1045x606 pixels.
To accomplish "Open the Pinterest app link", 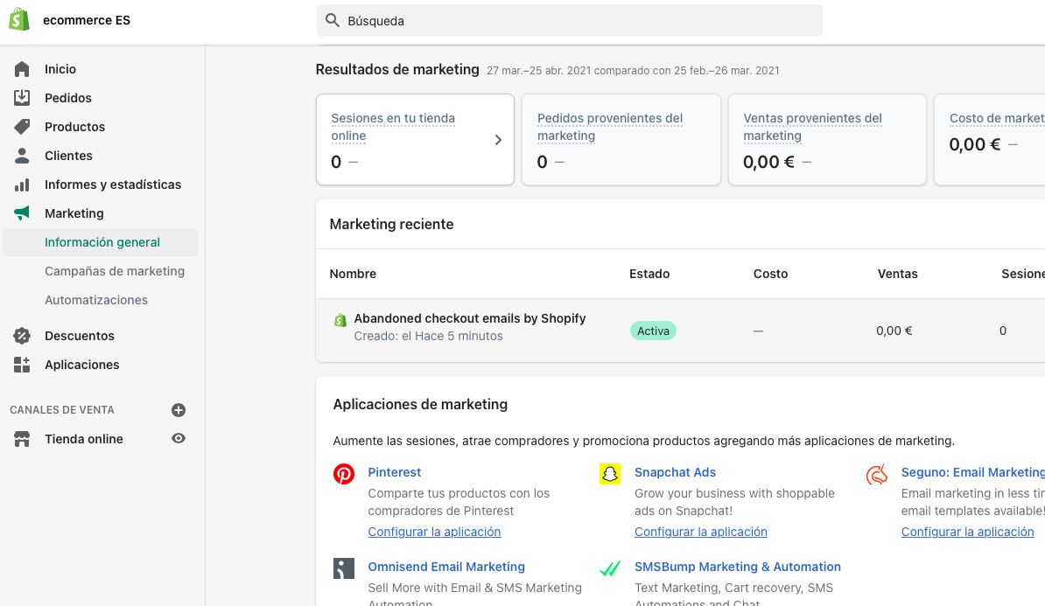I will click(395, 472).
